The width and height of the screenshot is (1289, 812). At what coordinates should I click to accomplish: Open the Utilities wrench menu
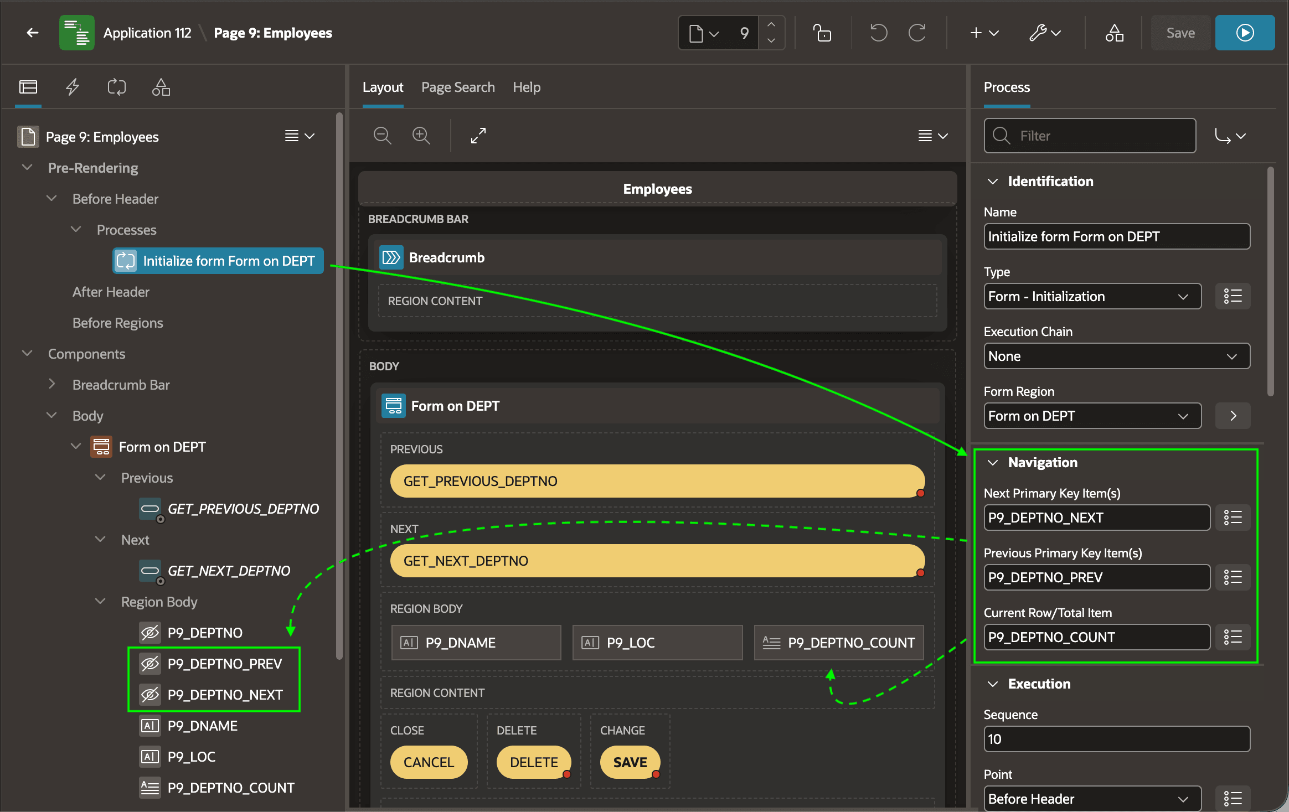click(1045, 33)
